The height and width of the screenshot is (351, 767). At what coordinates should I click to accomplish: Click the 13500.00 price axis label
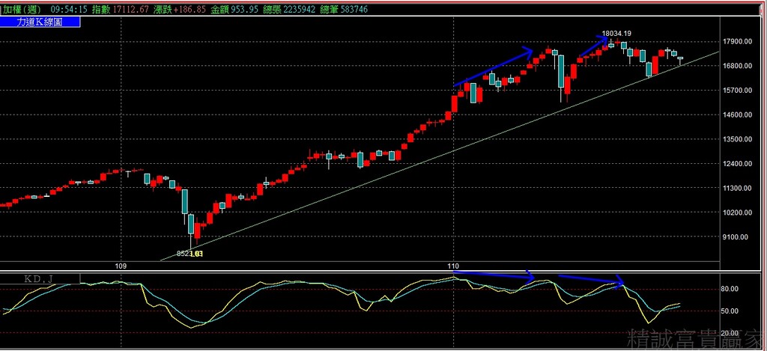coord(738,139)
